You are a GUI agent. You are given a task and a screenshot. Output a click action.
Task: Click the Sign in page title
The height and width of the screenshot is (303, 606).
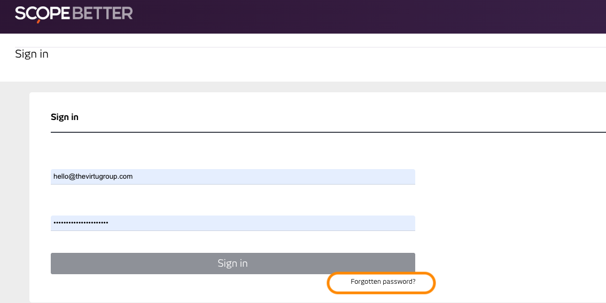pyautogui.click(x=32, y=54)
